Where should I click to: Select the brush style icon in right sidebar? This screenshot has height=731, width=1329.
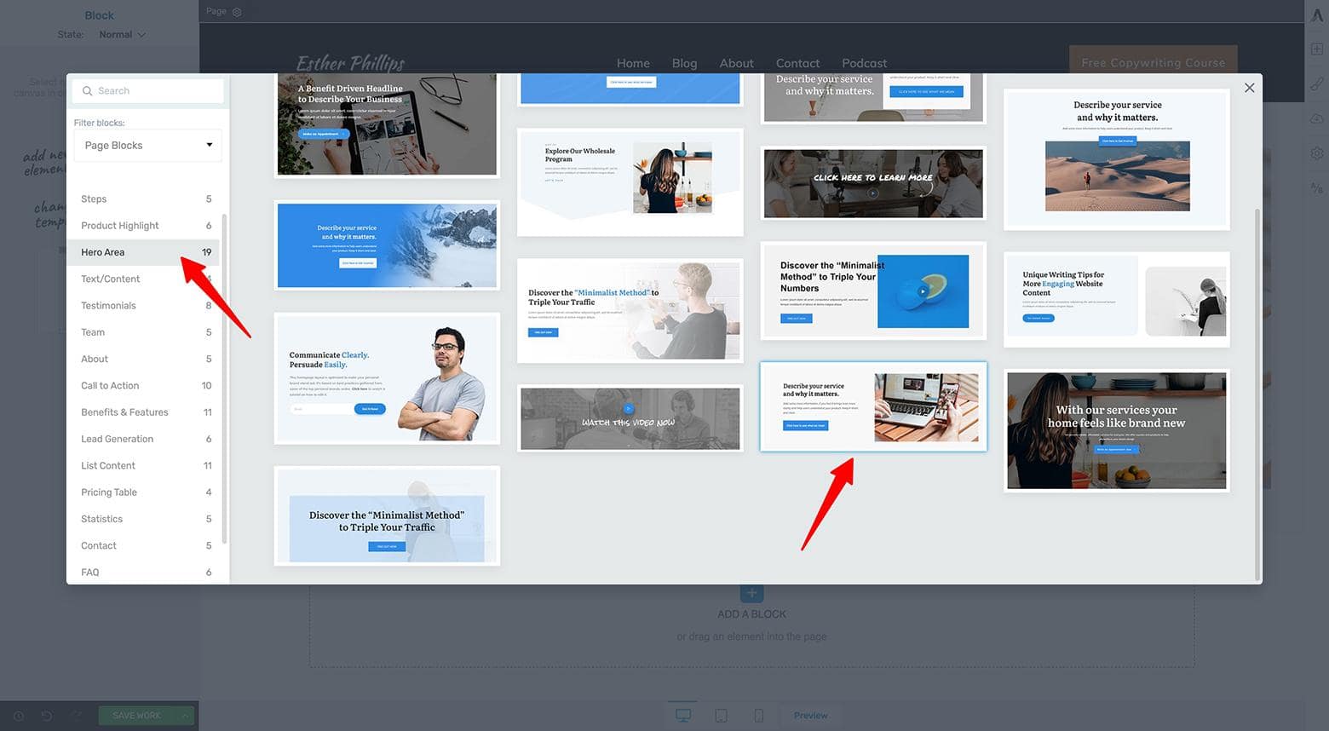pyautogui.click(x=1317, y=83)
